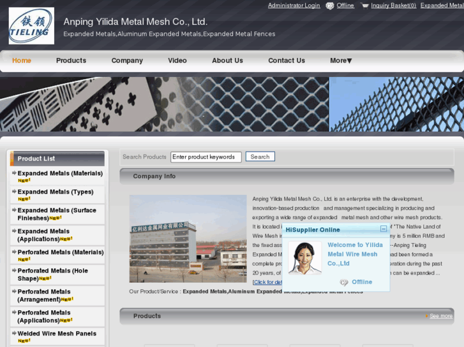Expand the More dropdown menu

[x=341, y=60]
